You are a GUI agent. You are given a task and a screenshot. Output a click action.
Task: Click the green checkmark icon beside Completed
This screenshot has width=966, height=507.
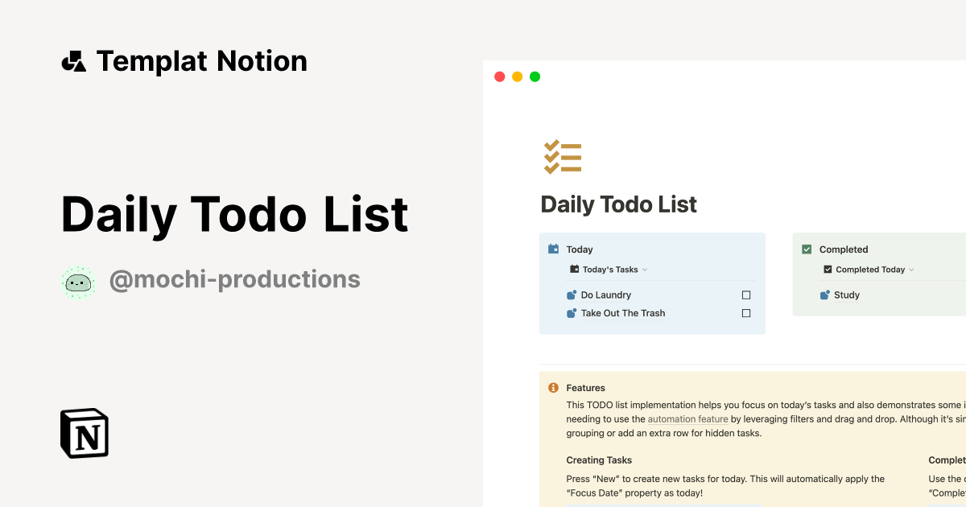tap(806, 249)
